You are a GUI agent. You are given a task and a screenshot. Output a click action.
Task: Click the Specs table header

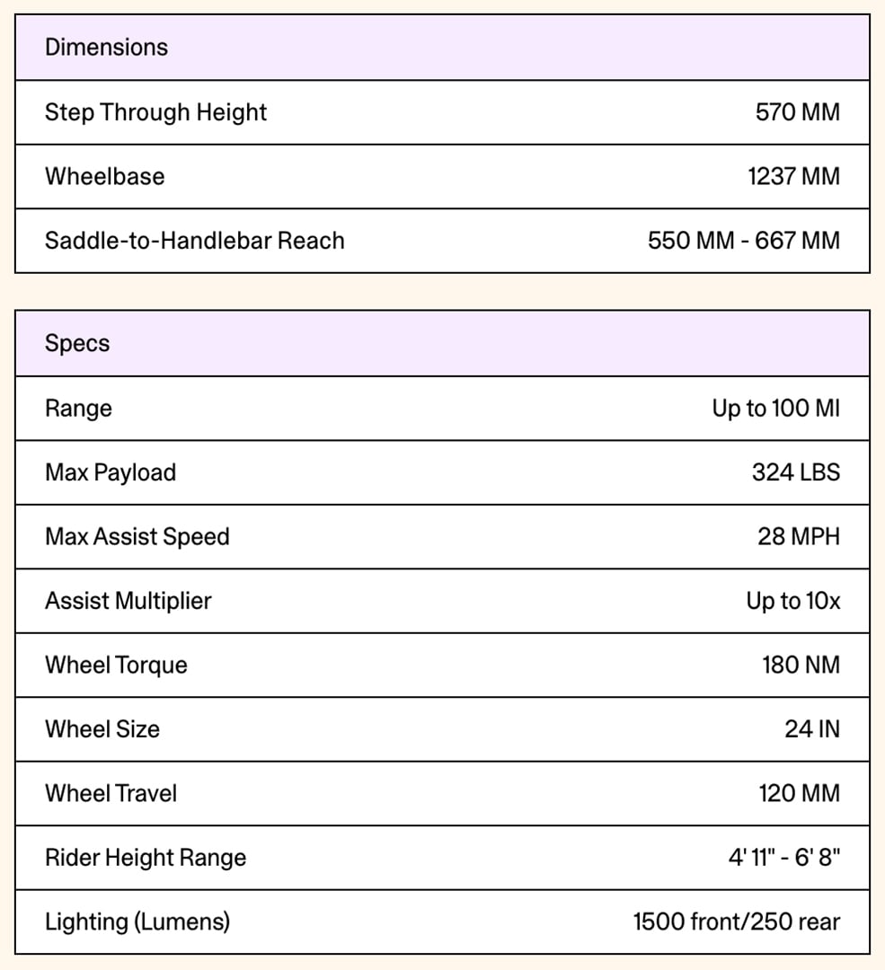[x=77, y=343]
